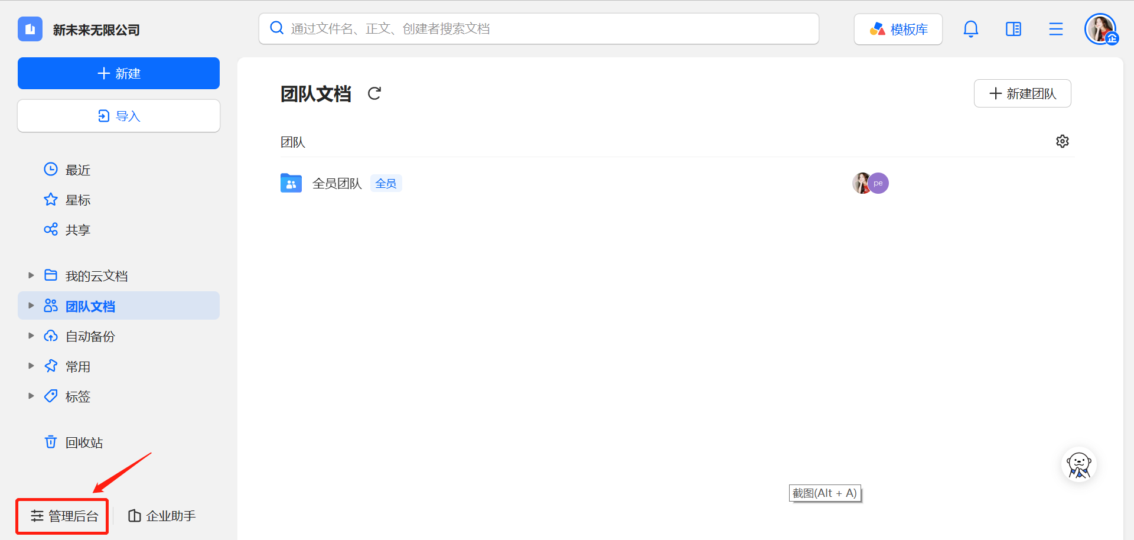Expand the 自动备份 section

[x=31, y=336]
